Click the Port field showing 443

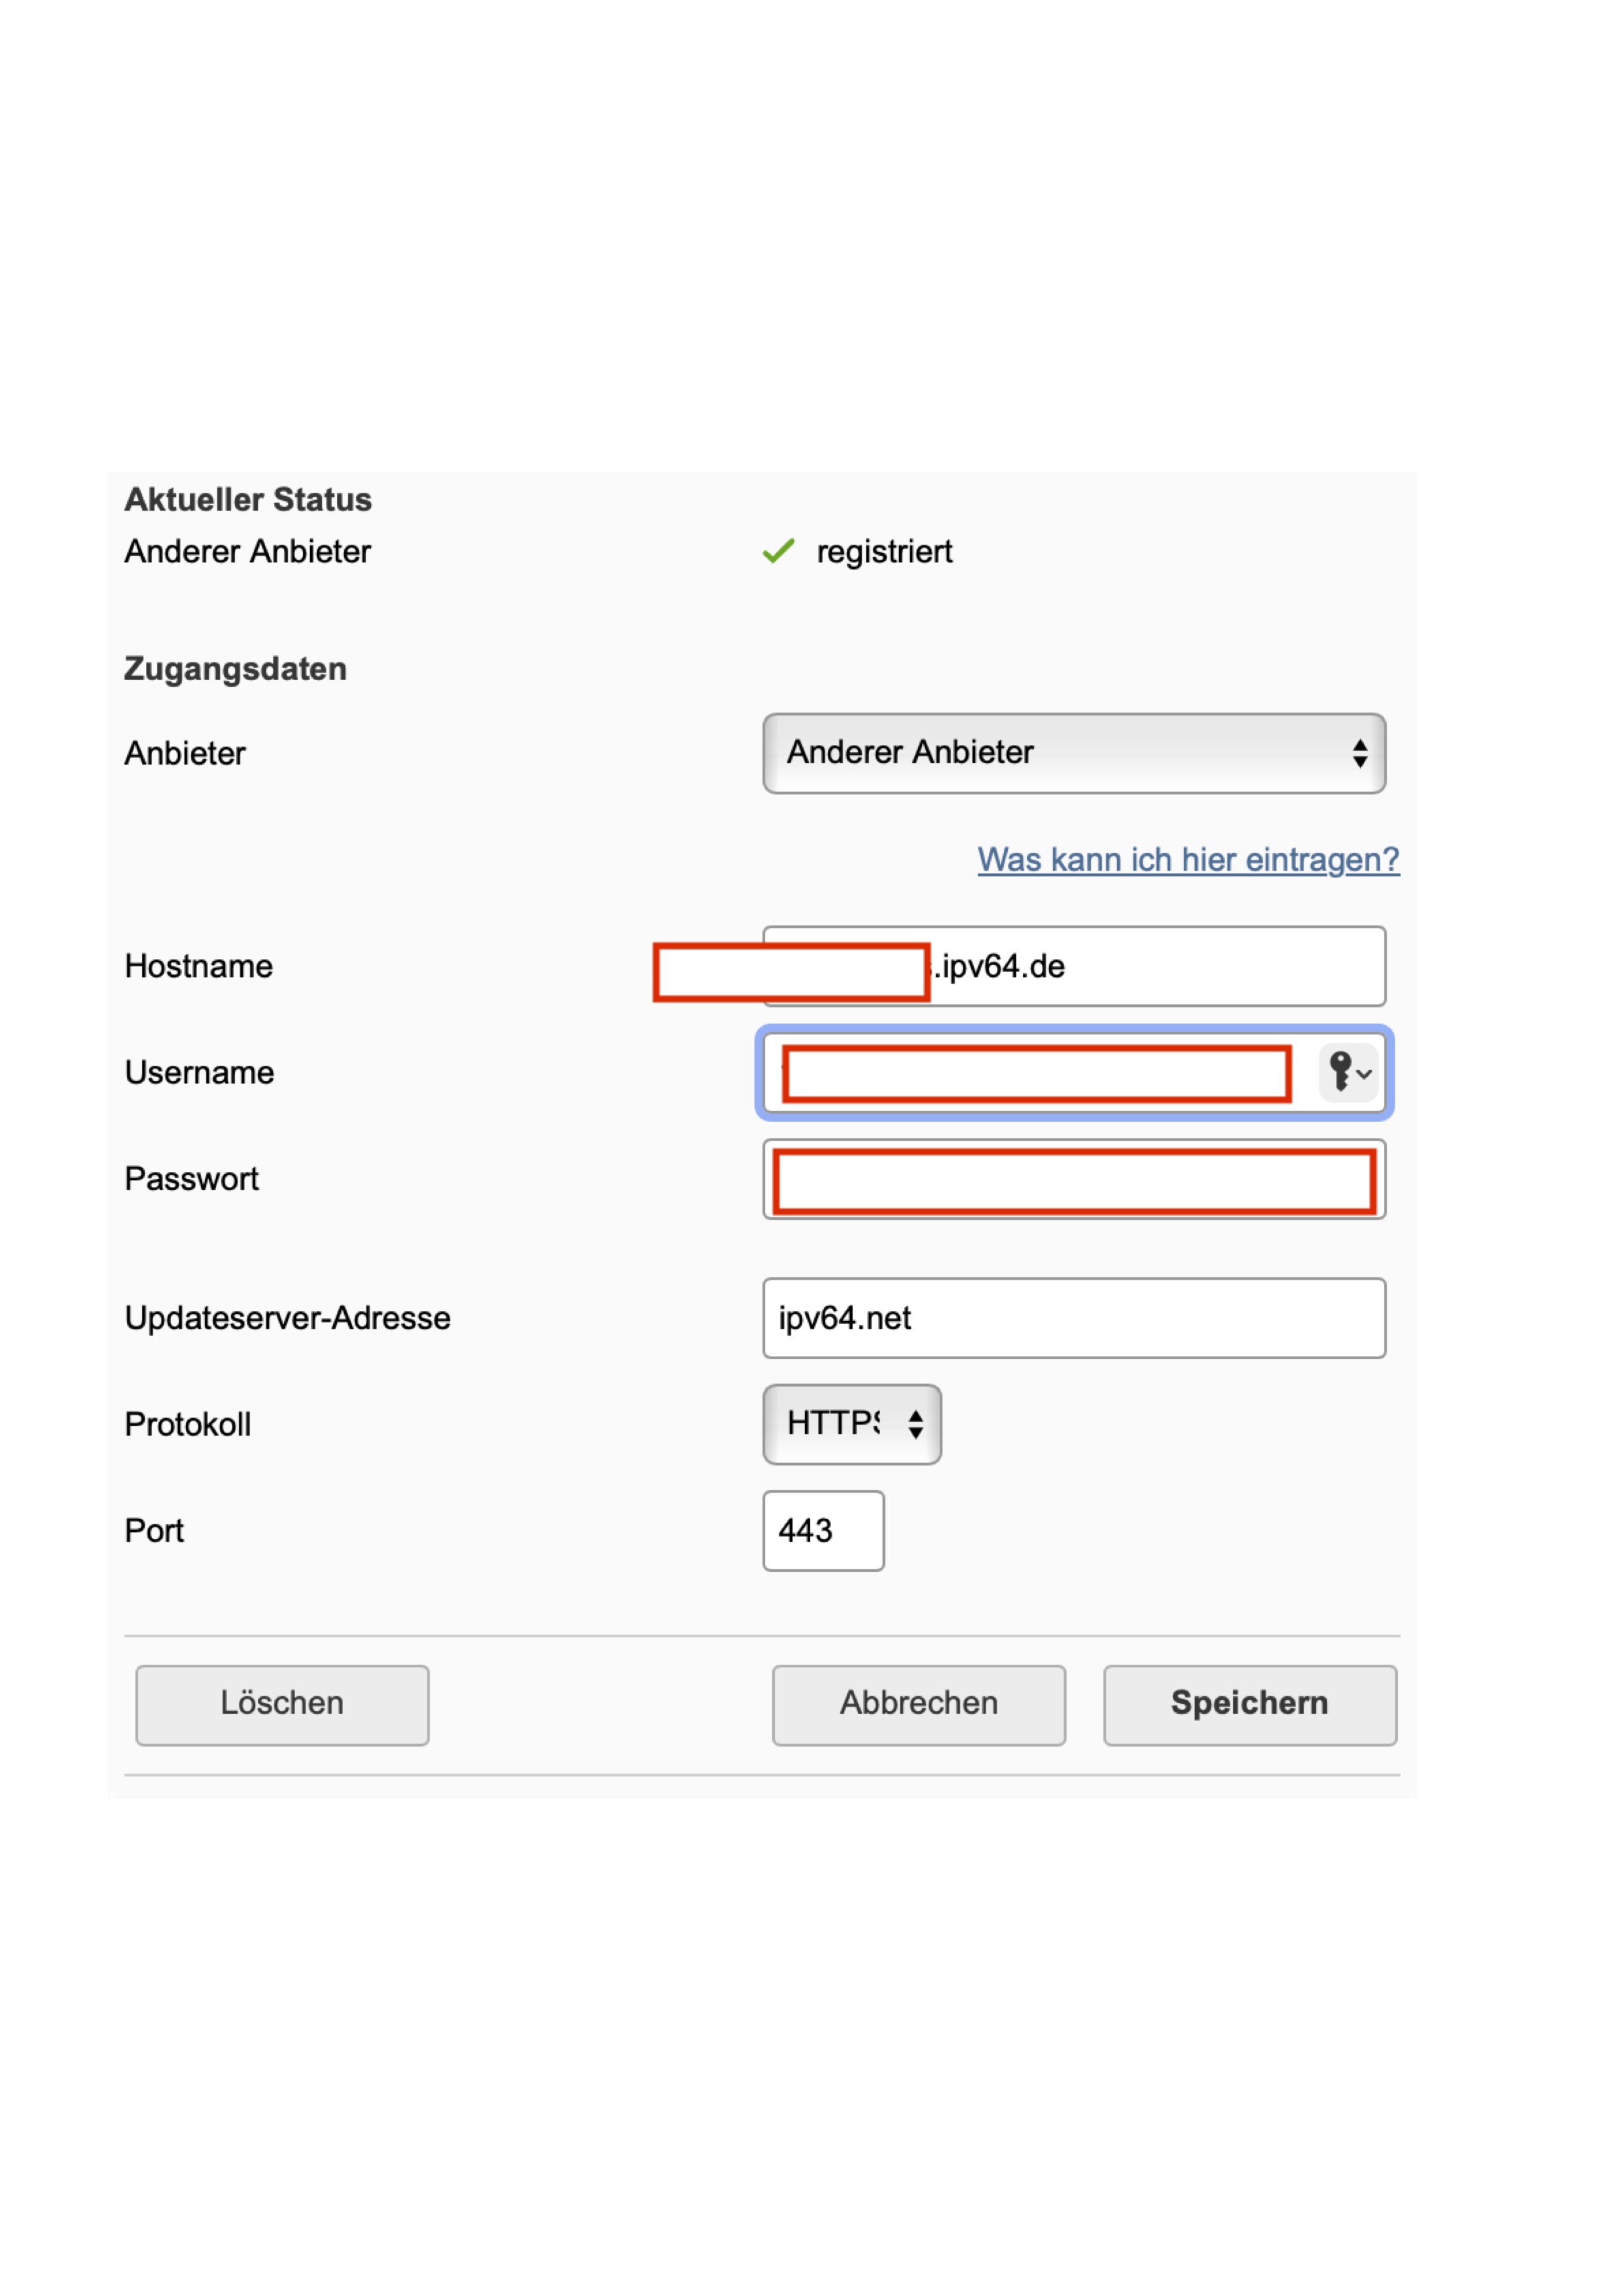tap(823, 1530)
